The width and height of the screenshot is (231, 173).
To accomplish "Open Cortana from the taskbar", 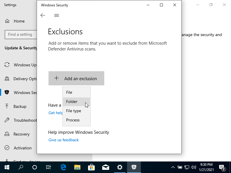I will point(35,167).
